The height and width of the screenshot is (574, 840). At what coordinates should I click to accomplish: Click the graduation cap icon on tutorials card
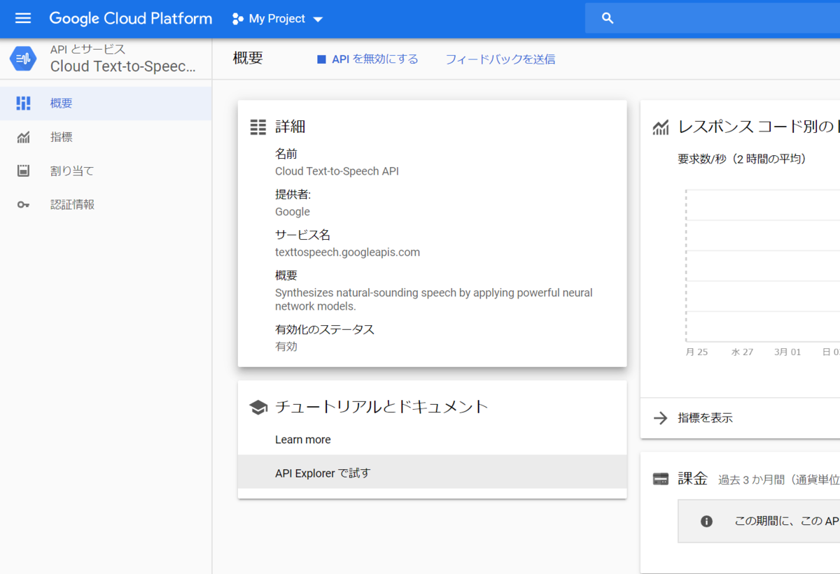pyautogui.click(x=258, y=406)
